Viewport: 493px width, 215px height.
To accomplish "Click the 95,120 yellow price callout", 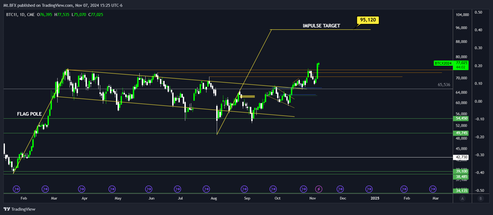I will [x=368, y=20].
